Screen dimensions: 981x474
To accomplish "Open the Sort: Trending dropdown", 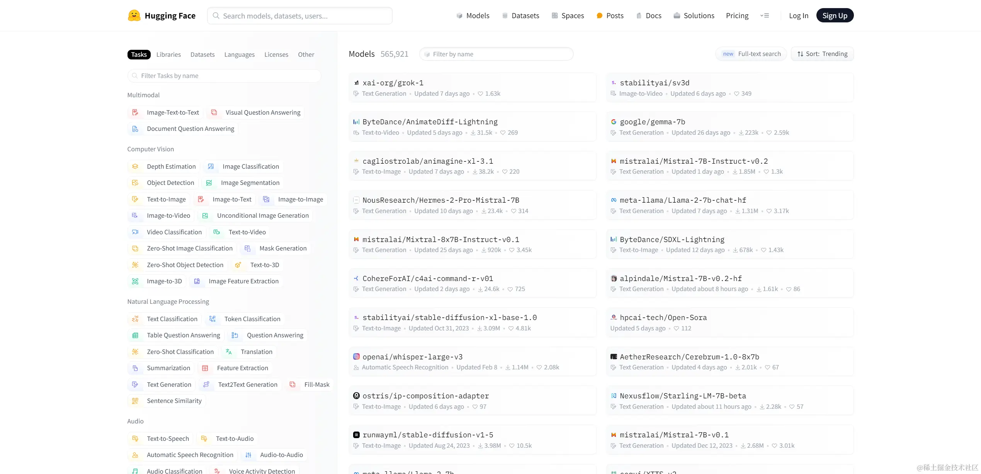I will coord(822,54).
